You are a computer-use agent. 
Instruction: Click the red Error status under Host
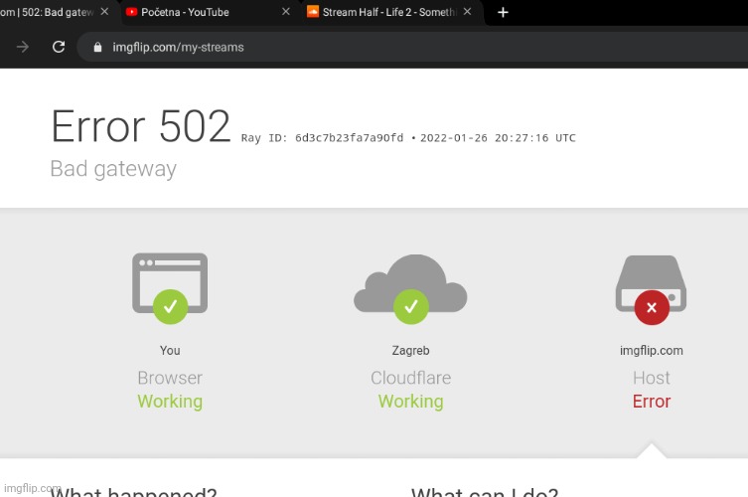(652, 402)
